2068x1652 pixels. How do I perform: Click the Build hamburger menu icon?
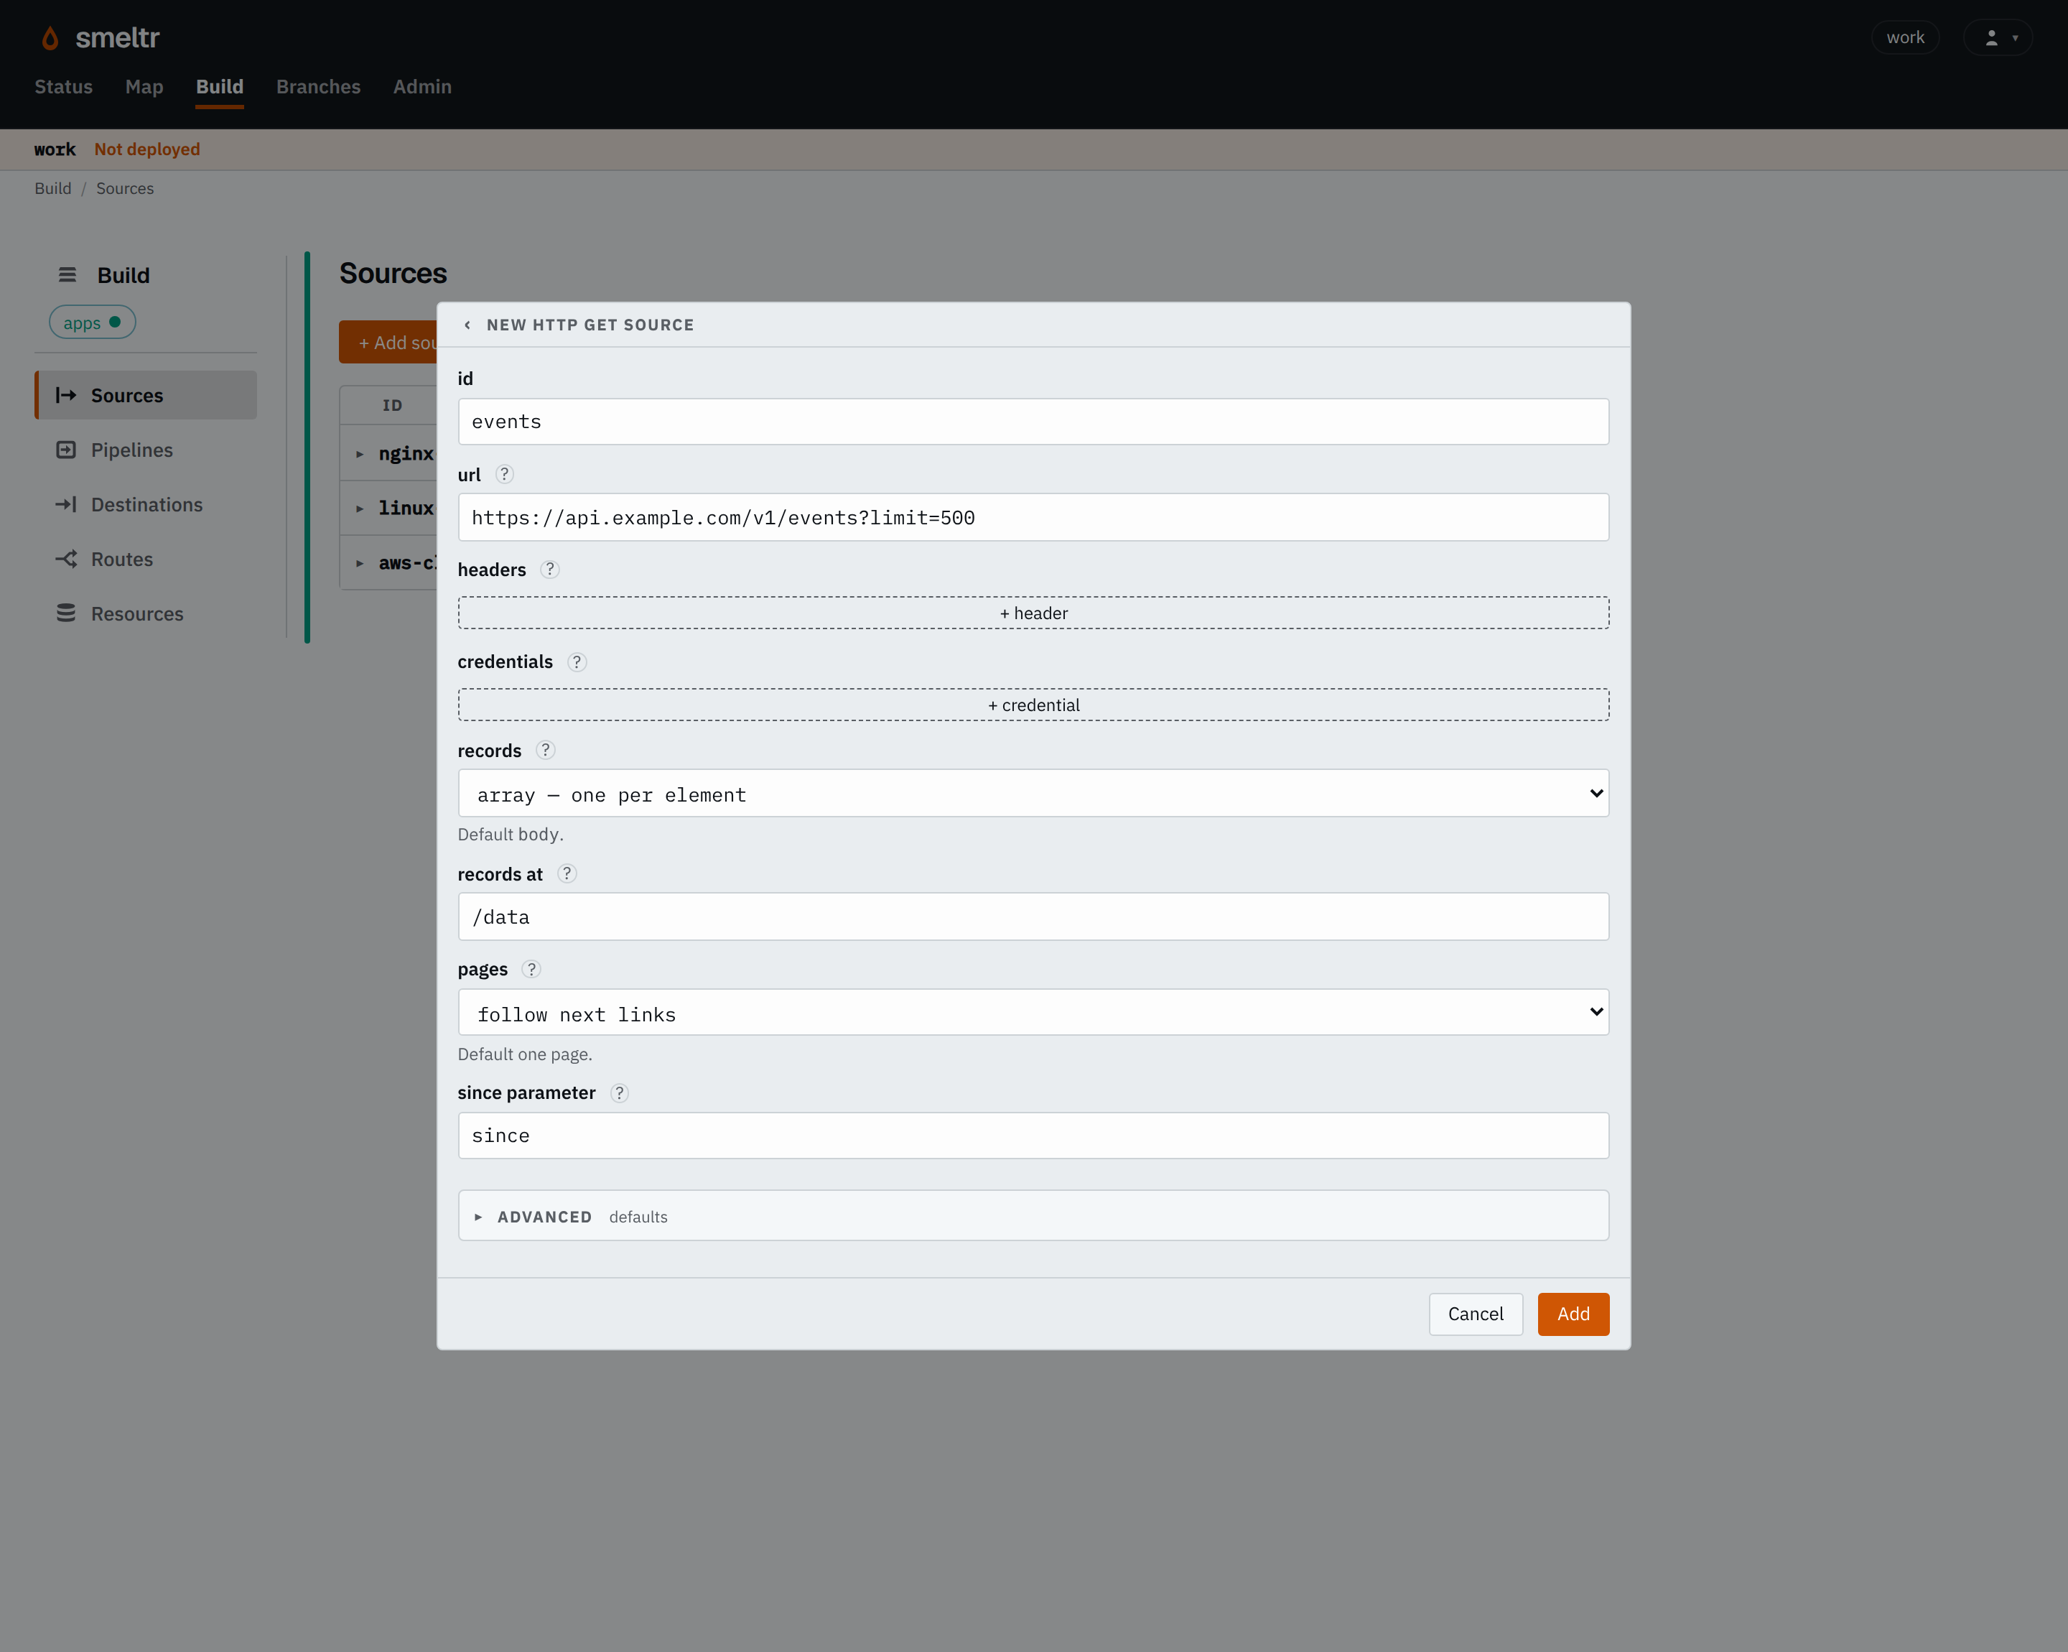click(67, 275)
